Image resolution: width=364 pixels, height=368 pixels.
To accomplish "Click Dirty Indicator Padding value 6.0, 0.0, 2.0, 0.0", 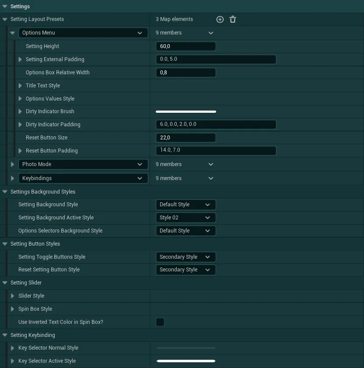I will point(216,125).
